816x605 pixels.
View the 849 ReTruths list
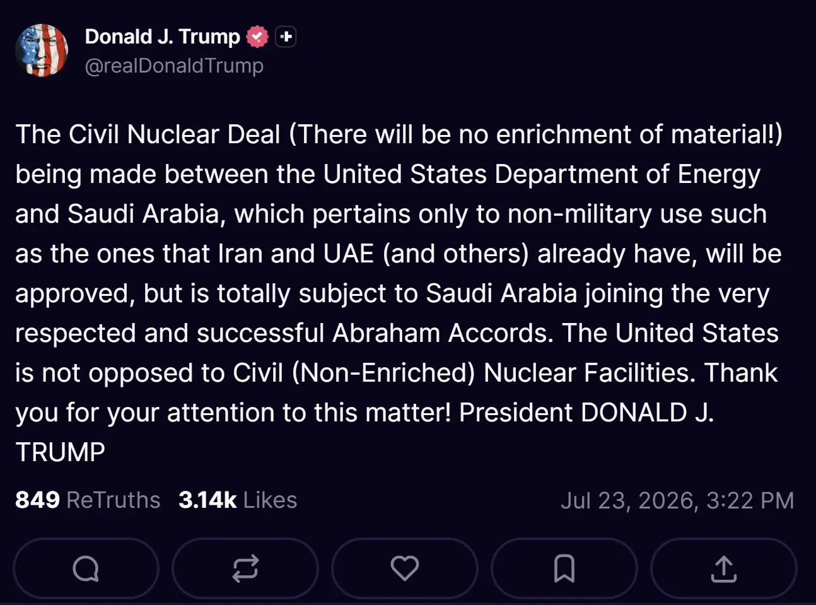tap(88, 500)
